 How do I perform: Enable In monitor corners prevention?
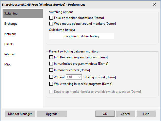click(x=51, y=70)
